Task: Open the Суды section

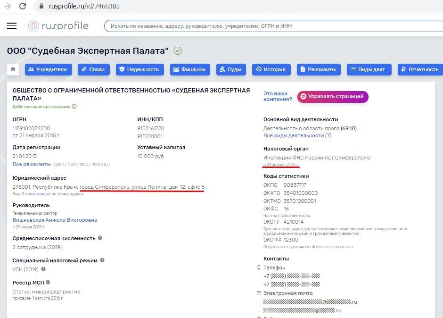Action: click(x=230, y=69)
